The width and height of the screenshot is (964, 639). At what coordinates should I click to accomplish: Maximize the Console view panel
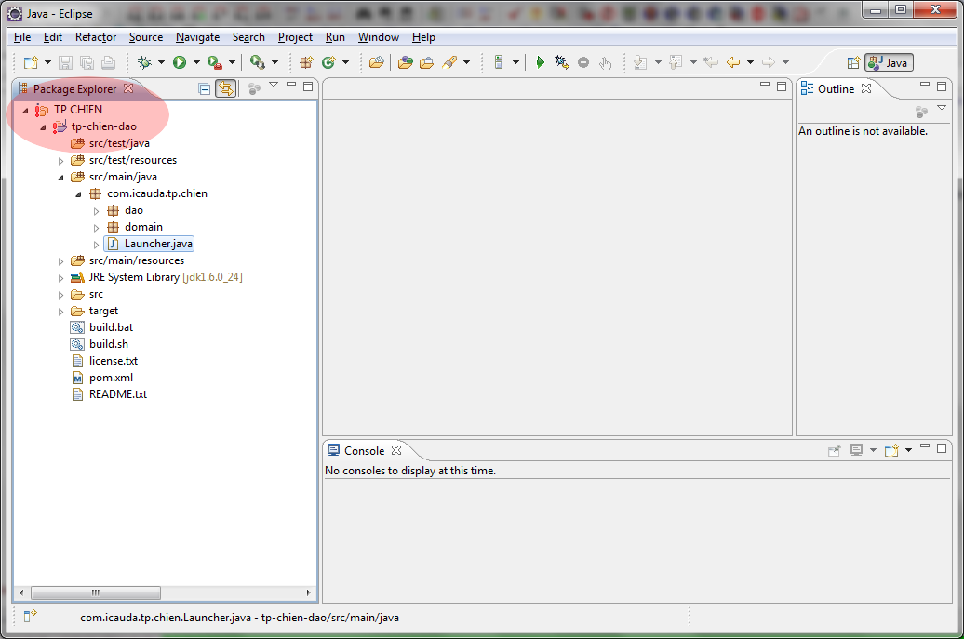[942, 447]
